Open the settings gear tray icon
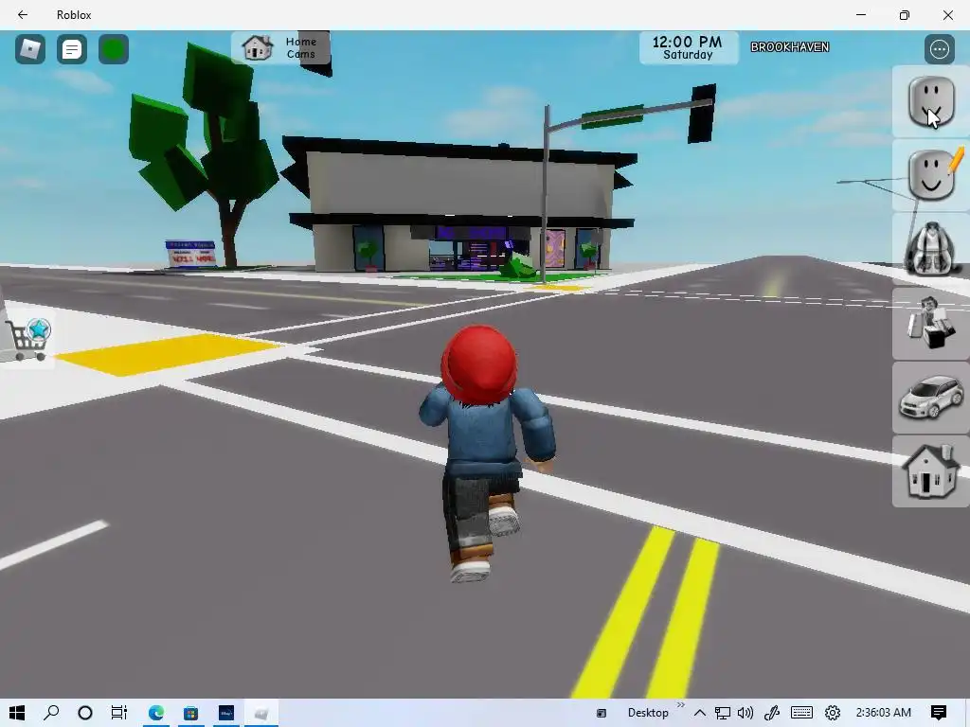The height and width of the screenshot is (727, 970). 833,713
